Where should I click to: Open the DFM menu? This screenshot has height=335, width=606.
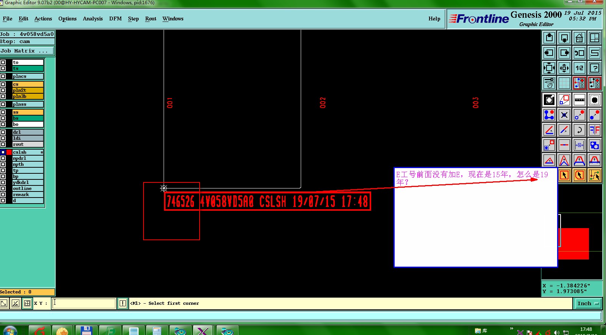116,19
